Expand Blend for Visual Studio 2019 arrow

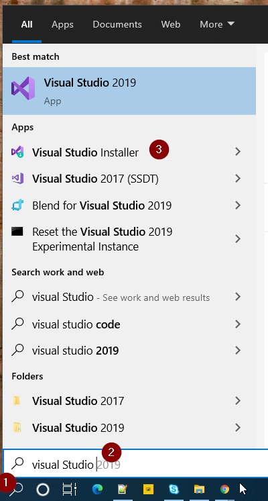[238, 205]
